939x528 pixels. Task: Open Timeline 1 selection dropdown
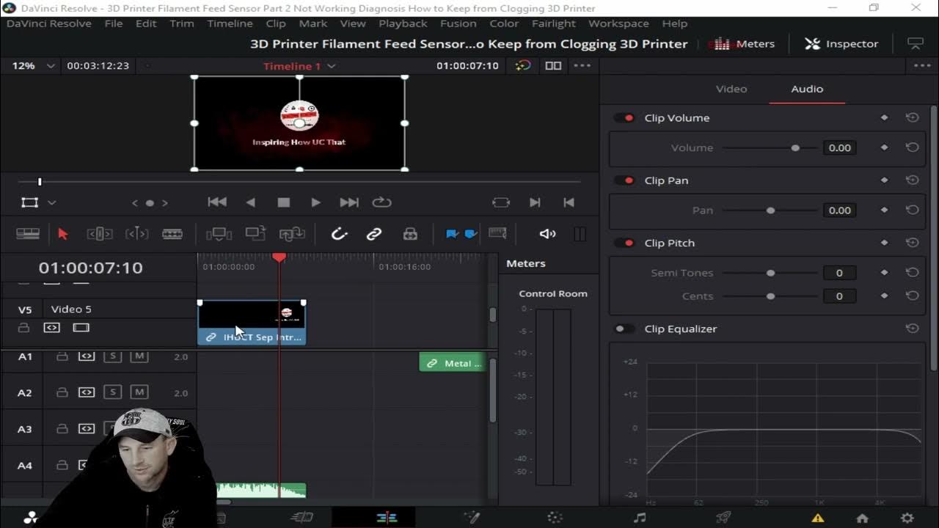click(299, 66)
